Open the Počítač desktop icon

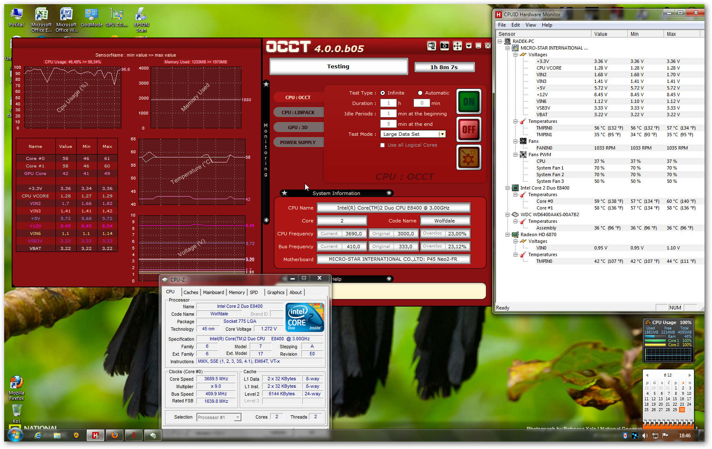[17, 18]
